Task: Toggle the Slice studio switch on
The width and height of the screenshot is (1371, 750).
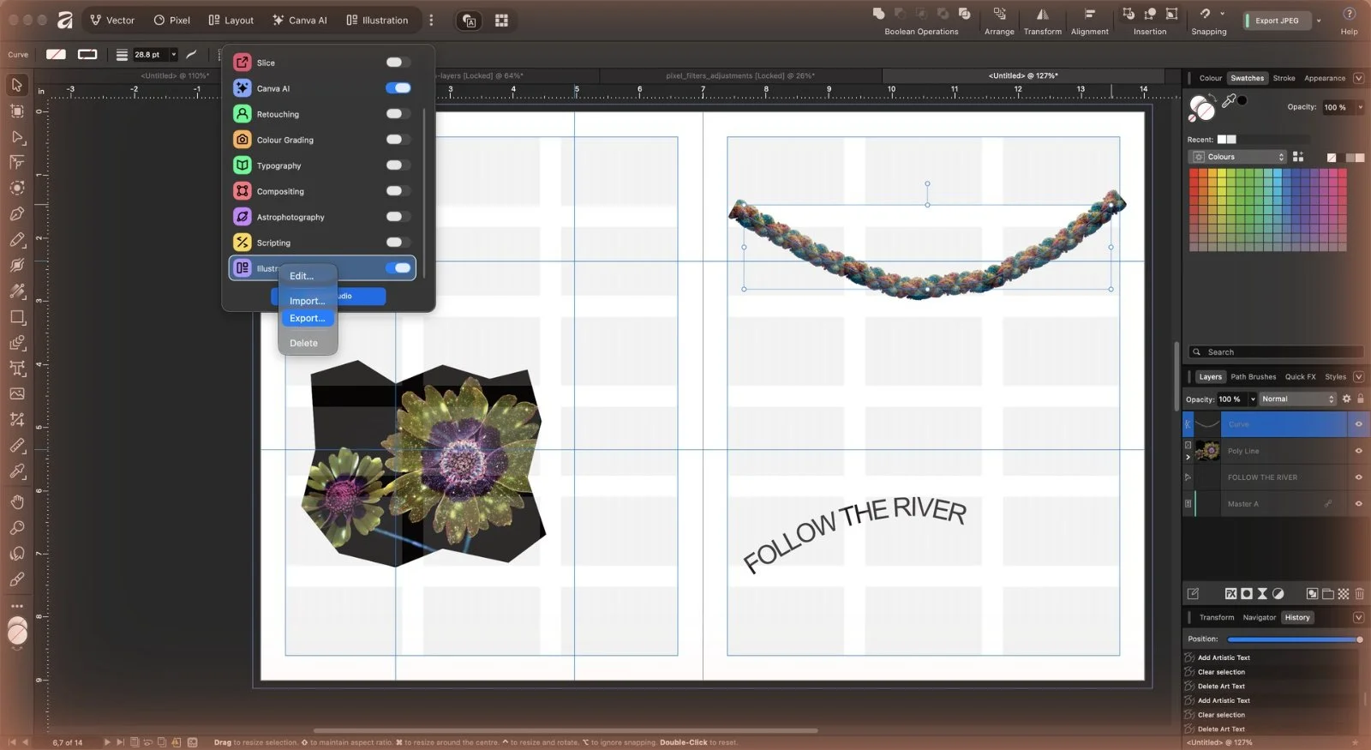Action: click(x=398, y=62)
